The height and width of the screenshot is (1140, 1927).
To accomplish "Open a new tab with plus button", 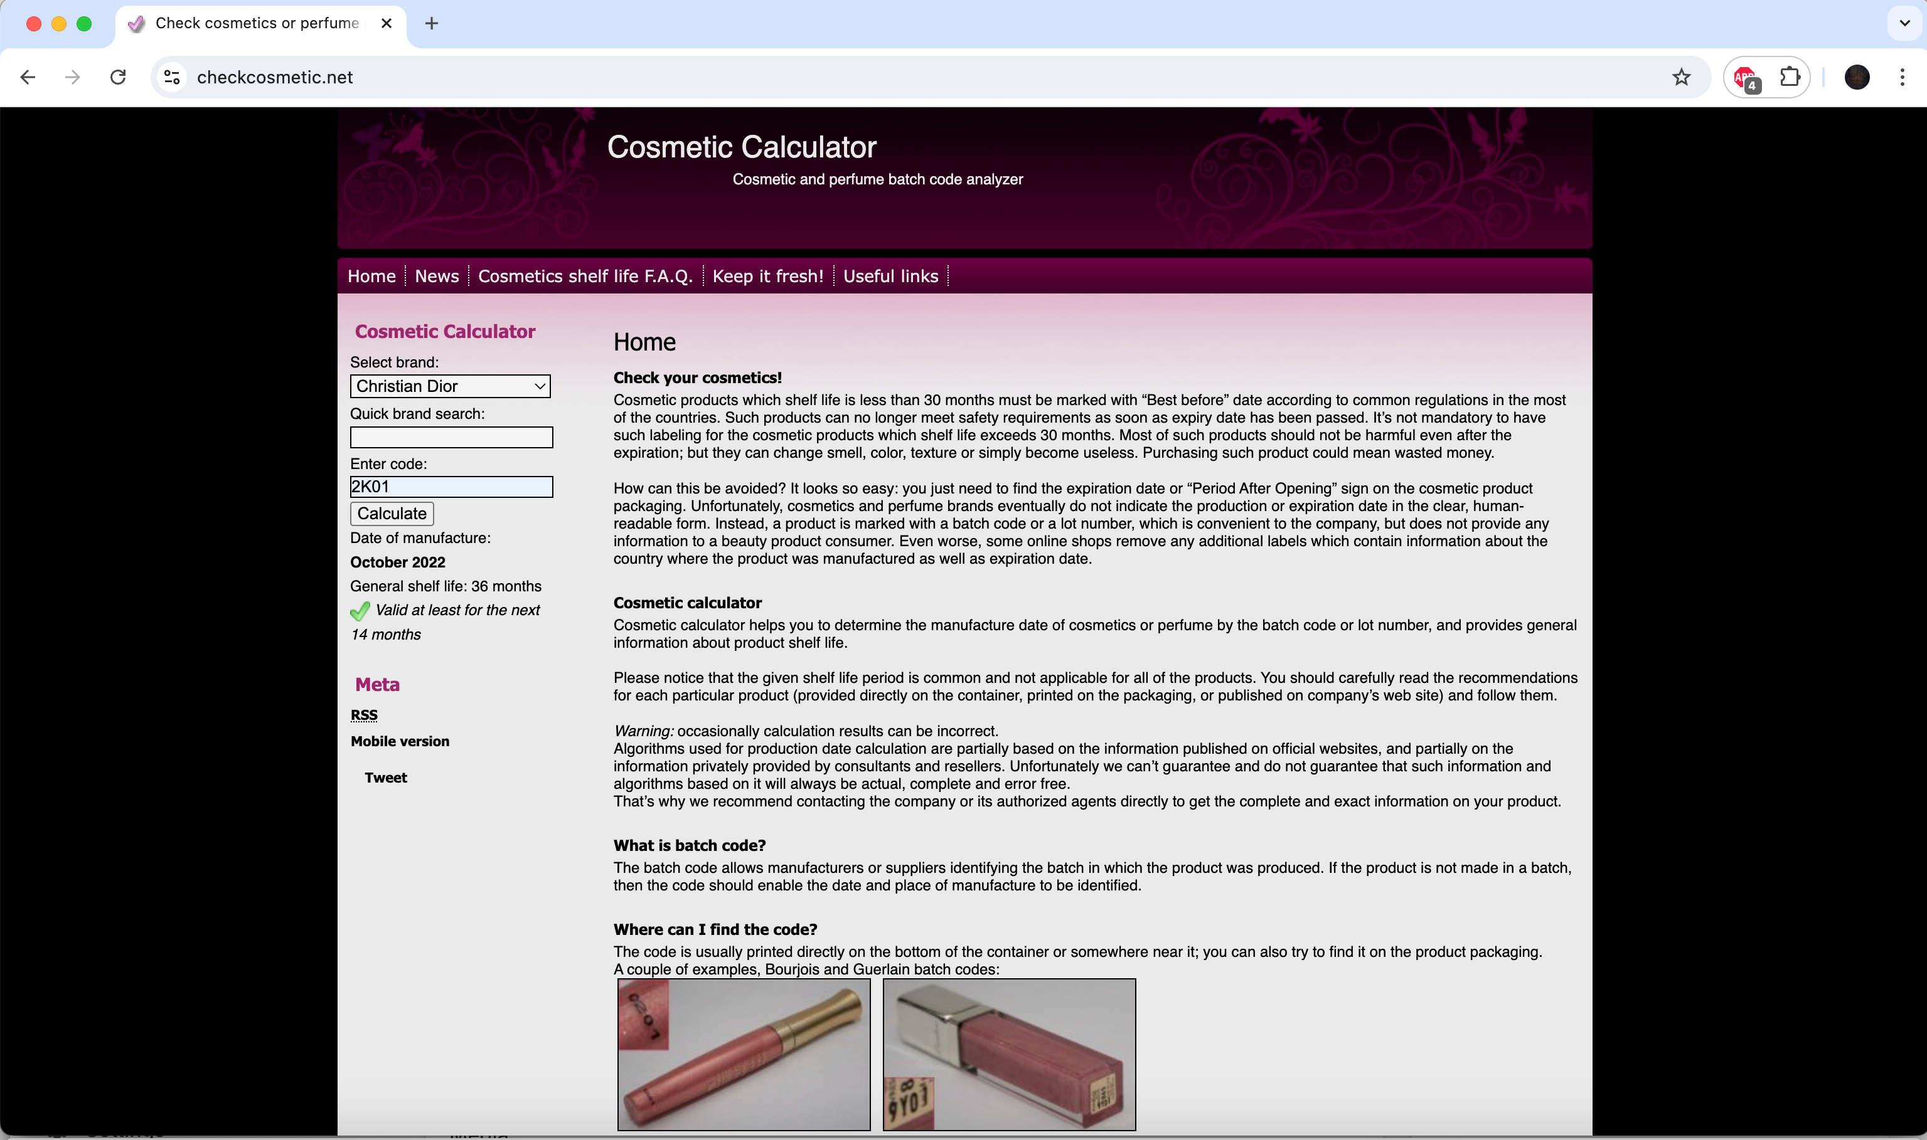I will [x=431, y=23].
